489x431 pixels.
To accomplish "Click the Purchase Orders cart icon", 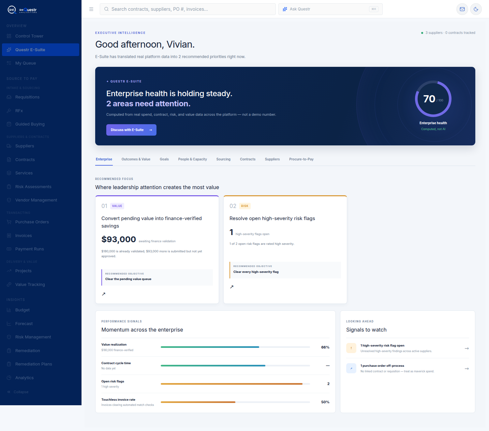I will [x=9, y=222].
